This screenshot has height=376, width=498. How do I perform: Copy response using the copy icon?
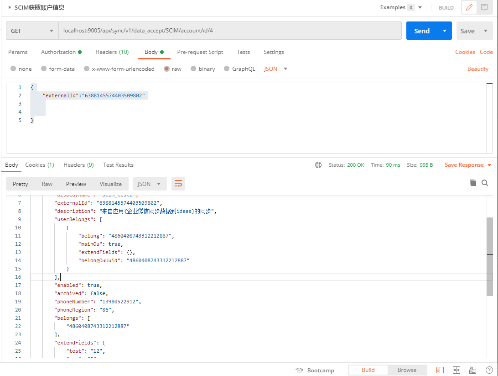[x=473, y=183]
